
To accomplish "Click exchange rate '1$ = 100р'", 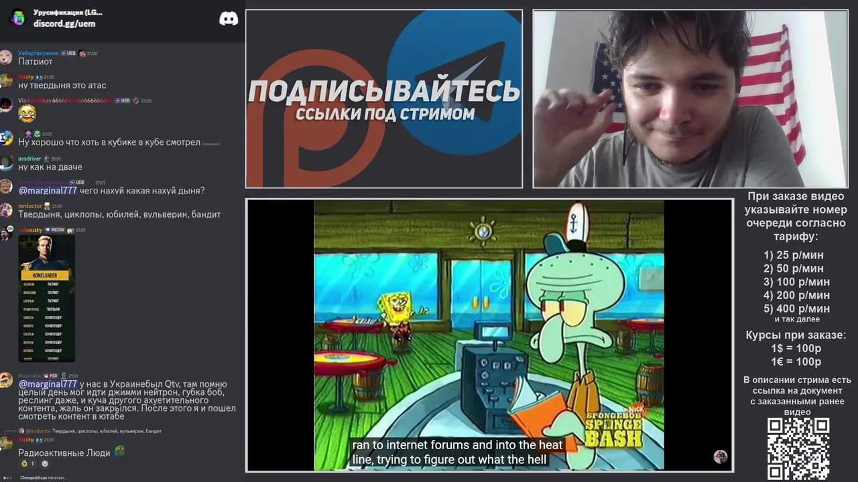I will point(796,349).
